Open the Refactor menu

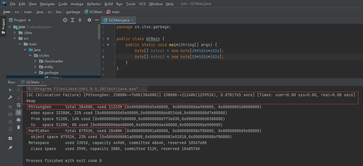(94, 4)
